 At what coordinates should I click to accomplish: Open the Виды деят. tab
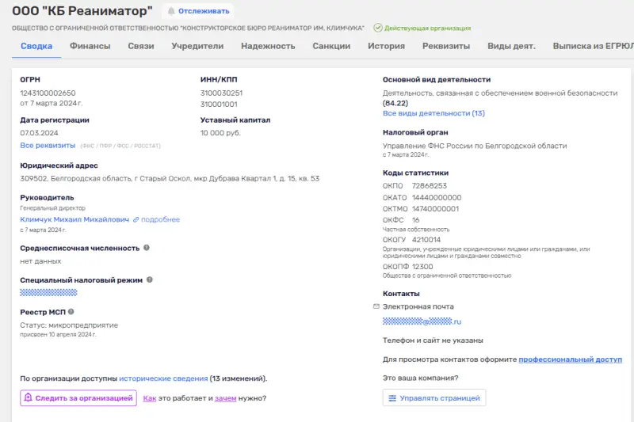point(511,46)
